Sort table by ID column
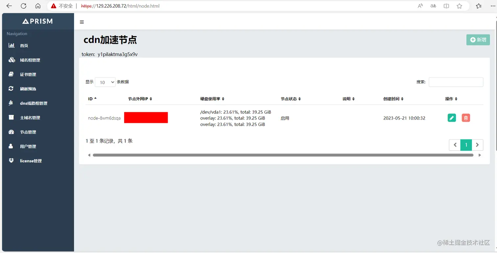 coord(92,99)
